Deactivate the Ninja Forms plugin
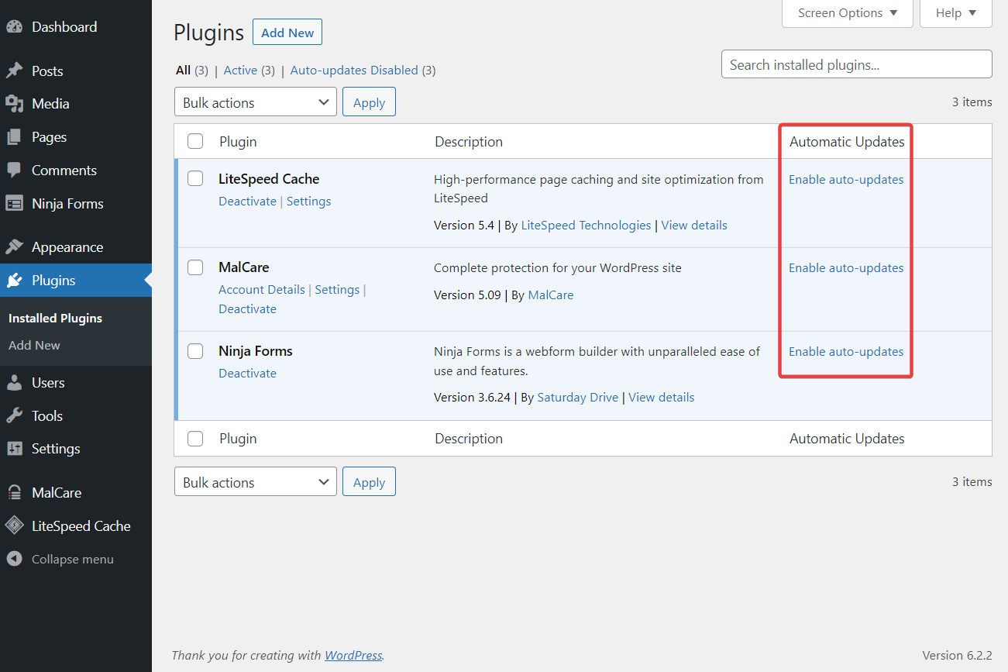Image resolution: width=1008 pixels, height=672 pixels. [247, 374]
